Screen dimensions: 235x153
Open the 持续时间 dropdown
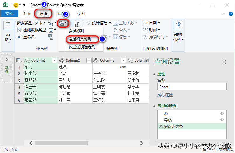click(155, 37)
